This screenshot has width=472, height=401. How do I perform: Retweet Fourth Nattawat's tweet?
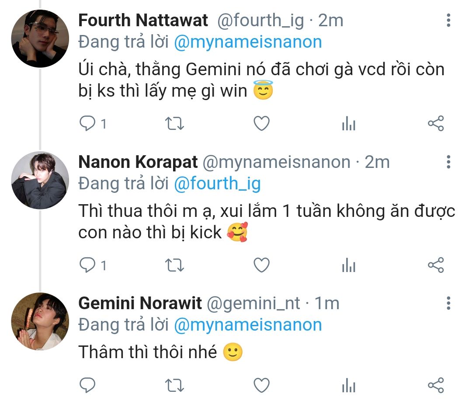pyautogui.click(x=174, y=123)
